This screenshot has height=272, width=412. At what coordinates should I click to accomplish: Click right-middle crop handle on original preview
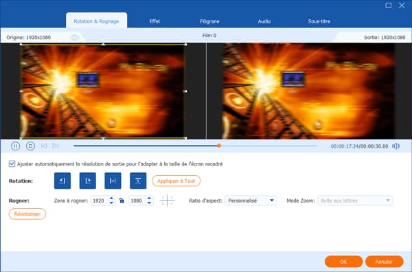tap(185, 91)
